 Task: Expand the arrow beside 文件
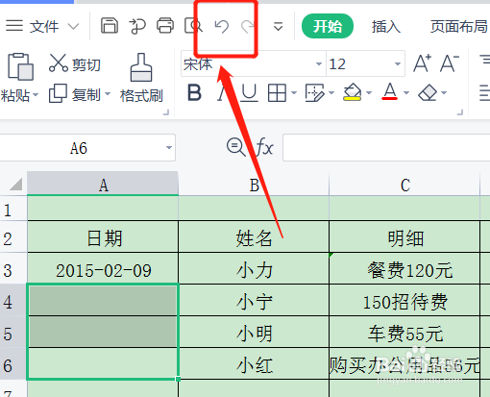74,26
